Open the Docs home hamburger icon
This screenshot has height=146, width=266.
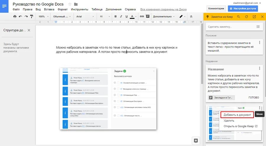[4, 6]
